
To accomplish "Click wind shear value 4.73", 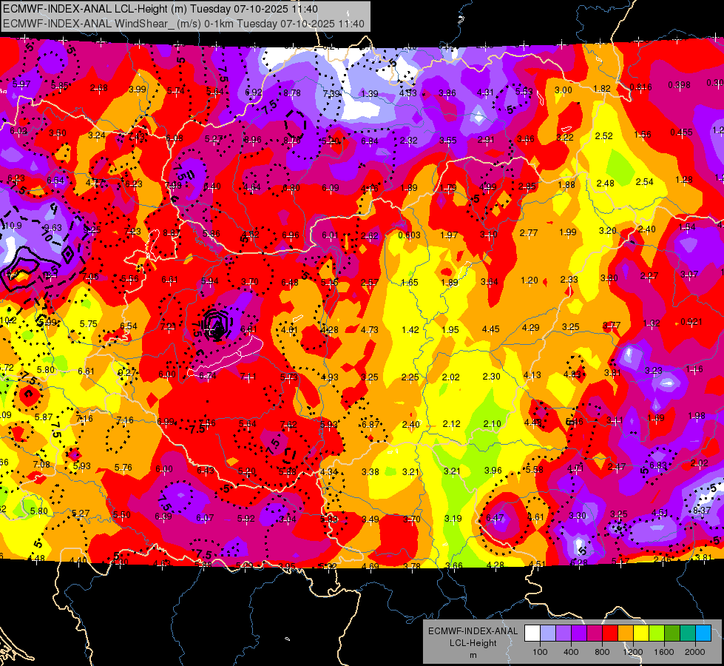I will click(x=369, y=330).
